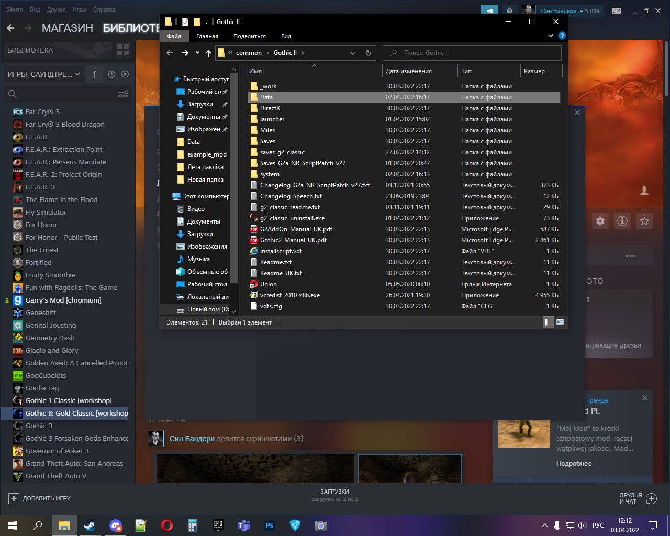Open Steam game settings gear icon
670x536 pixels.
point(600,221)
